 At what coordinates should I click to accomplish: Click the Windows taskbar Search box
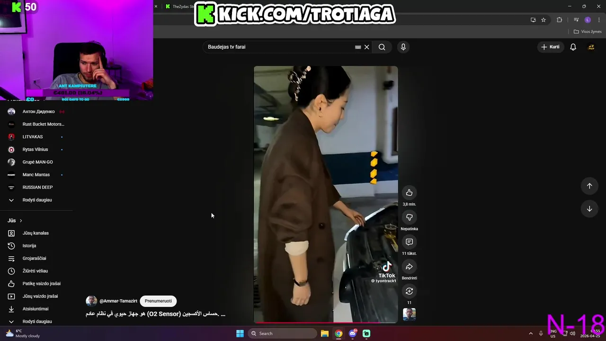click(x=283, y=333)
